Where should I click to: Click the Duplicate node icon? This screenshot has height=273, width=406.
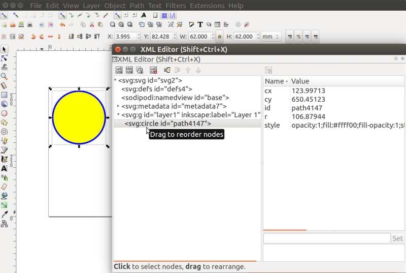[x=140, y=70]
